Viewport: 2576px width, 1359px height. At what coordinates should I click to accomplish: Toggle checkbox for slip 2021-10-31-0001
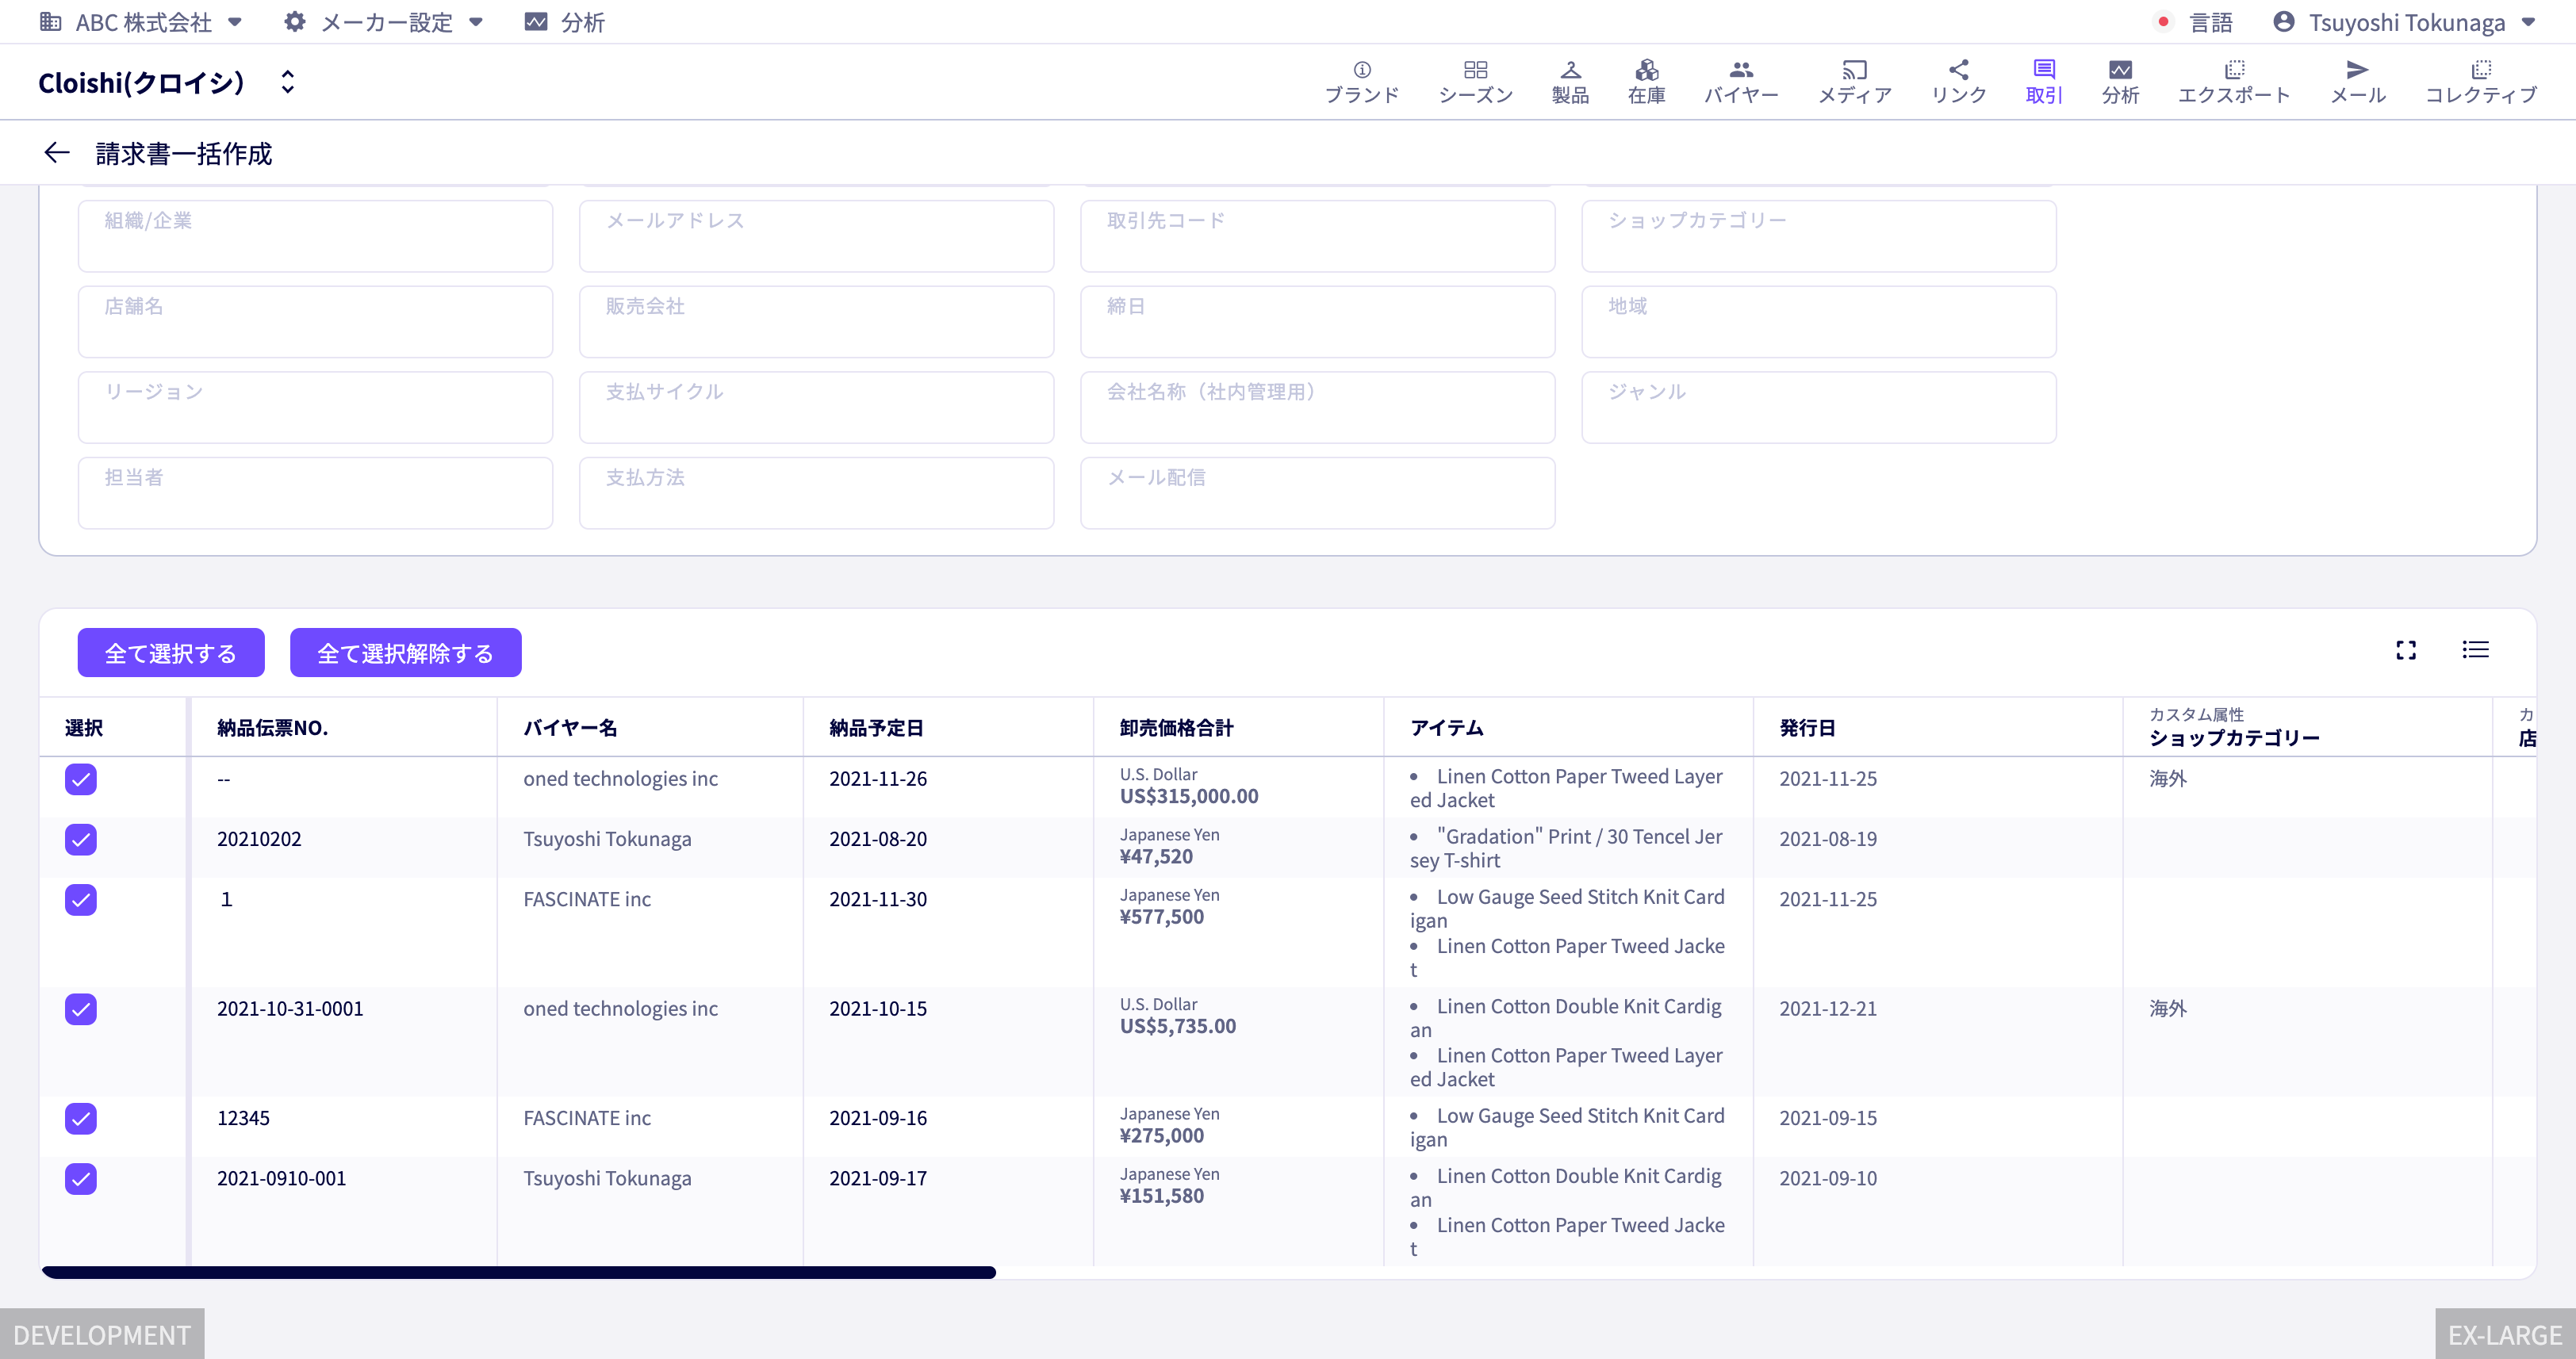coord(81,1009)
